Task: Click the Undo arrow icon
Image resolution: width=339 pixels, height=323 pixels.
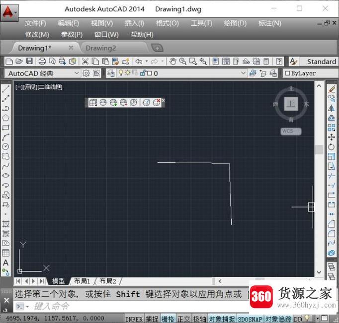Action: (x=139, y=62)
